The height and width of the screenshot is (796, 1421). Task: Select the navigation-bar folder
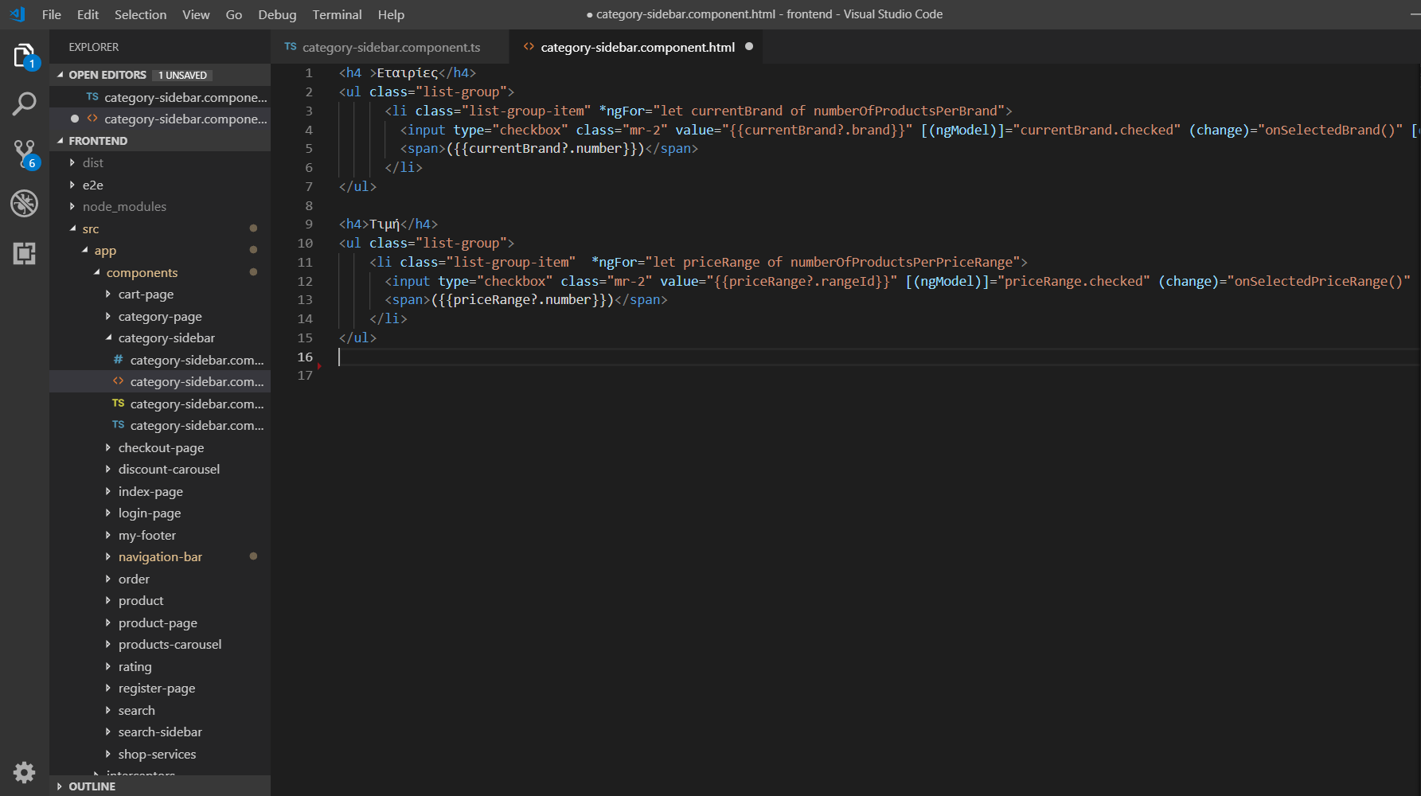point(160,556)
